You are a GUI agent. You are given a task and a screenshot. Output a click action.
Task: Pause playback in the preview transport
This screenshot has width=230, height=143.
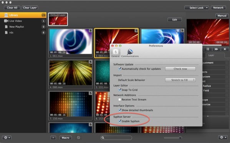click(208, 49)
